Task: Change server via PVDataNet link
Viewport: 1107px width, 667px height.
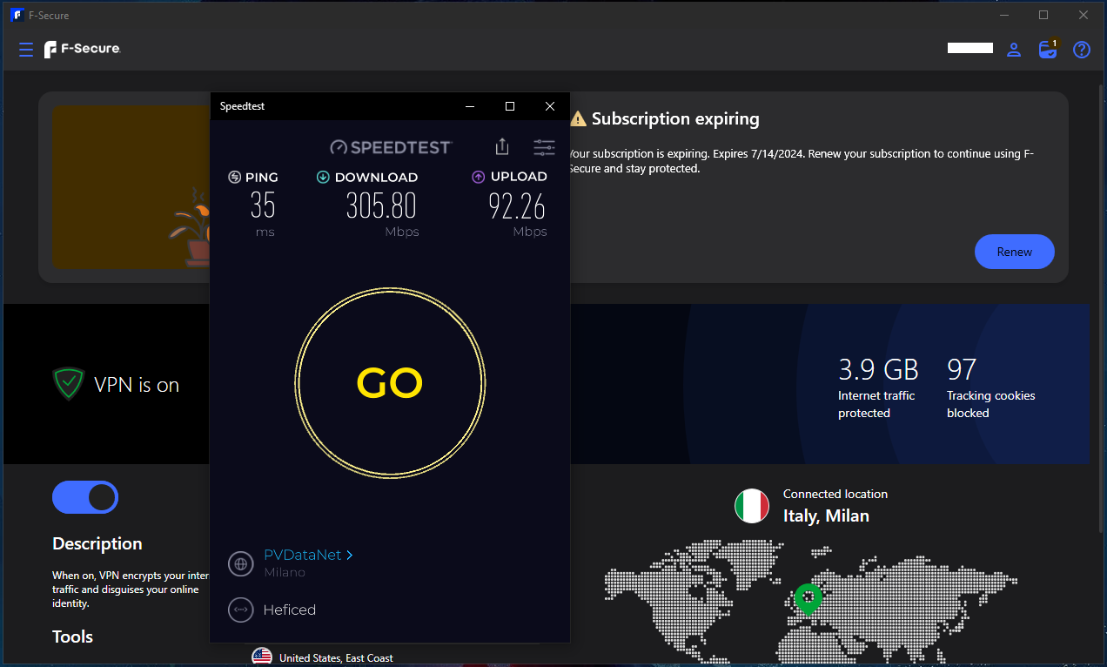Action: 308,555
